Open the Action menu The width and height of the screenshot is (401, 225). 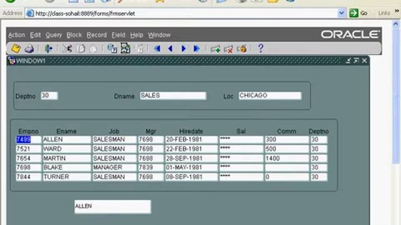[17, 35]
